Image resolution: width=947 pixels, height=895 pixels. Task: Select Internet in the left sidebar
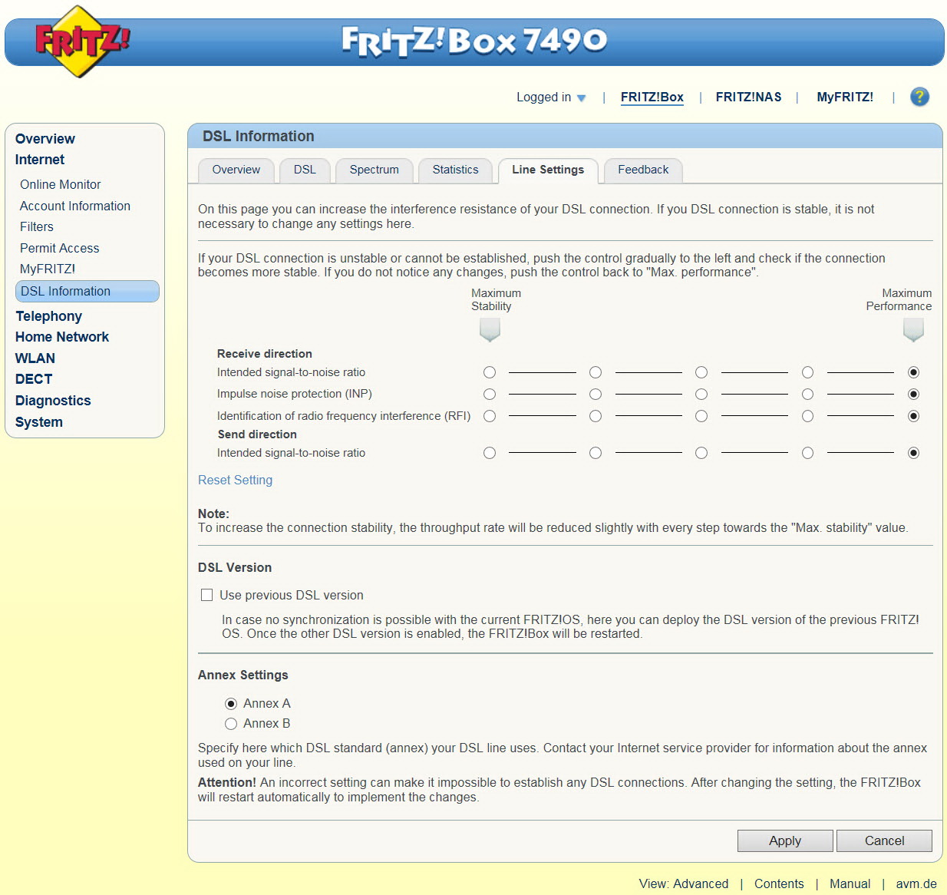point(40,160)
